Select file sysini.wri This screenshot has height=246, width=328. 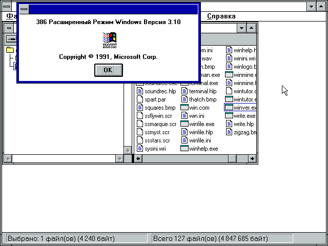pyautogui.click(x=151, y=149)
